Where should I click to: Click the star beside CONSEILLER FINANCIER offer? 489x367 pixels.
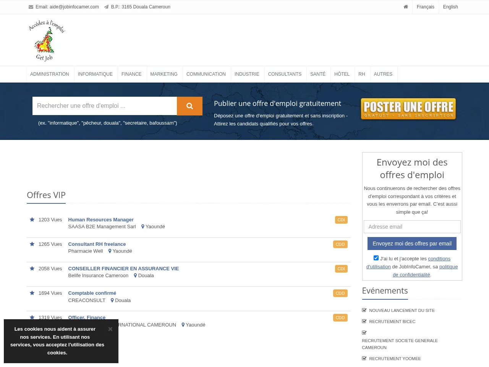click(32, 268)
